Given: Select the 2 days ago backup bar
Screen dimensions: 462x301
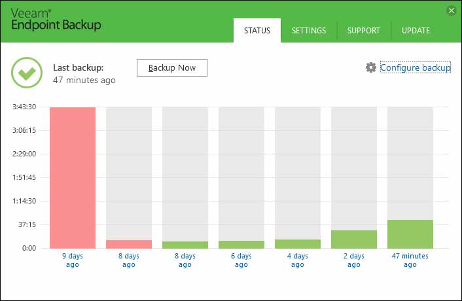Looking at the screenshot, I should click(x=354, y=239).
